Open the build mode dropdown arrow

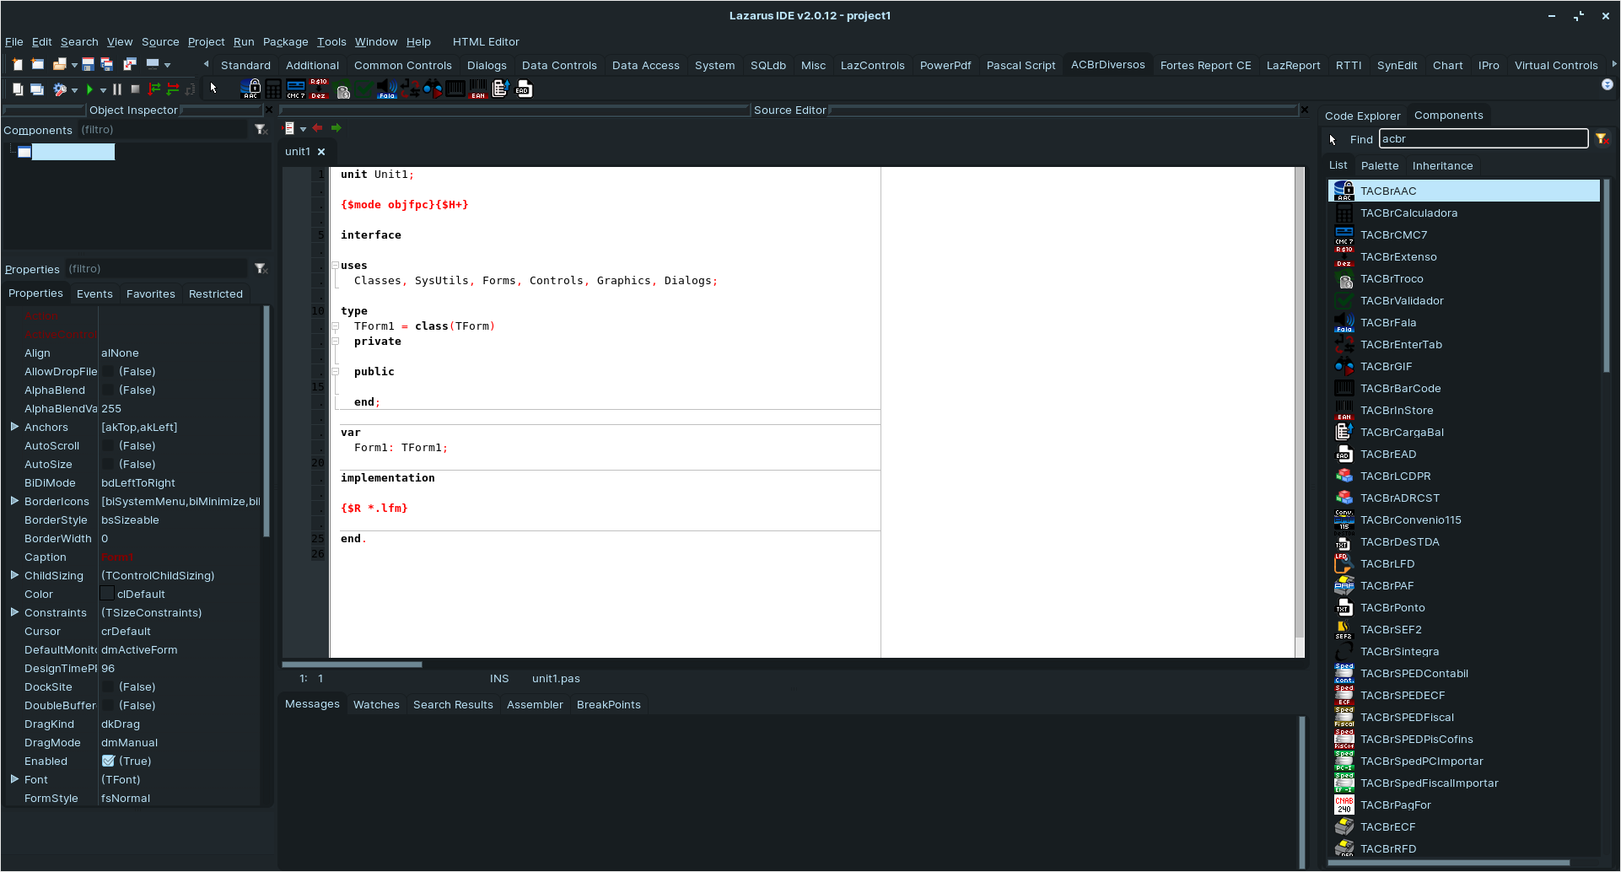[74, 89]
